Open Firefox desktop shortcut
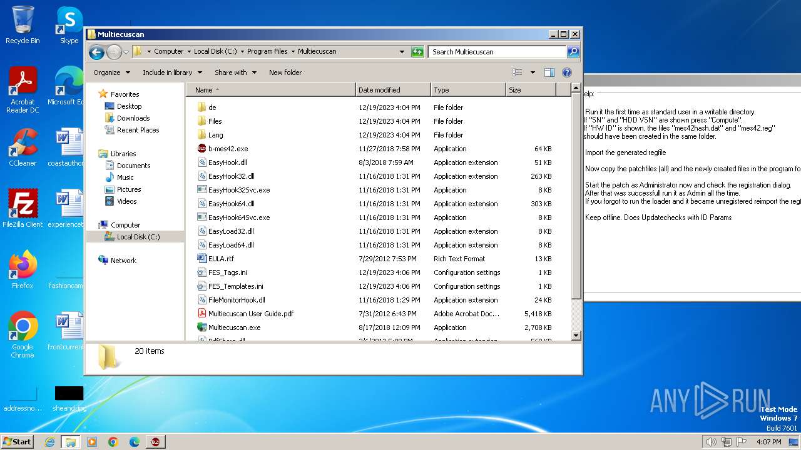The image size is (801, 450). pyautogui.click(x=23, y=270)
